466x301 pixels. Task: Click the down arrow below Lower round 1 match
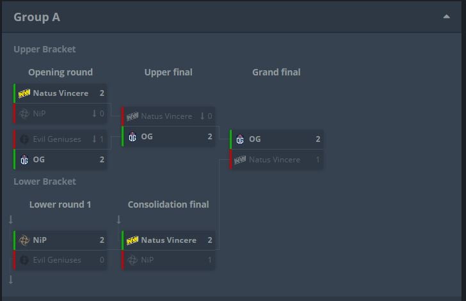11,279
